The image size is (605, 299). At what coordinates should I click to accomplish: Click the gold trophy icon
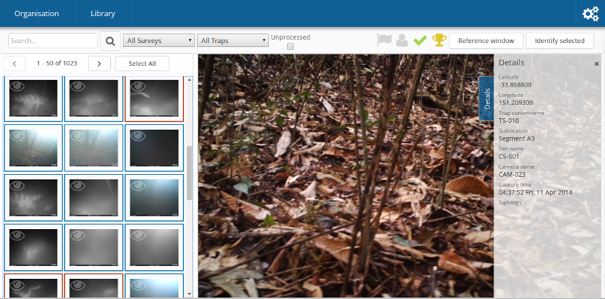pyautogui.click(x=439, y=40)
